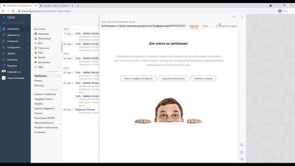
Task: Open the Наша компания sidebar icon
Action: point(4,78)
